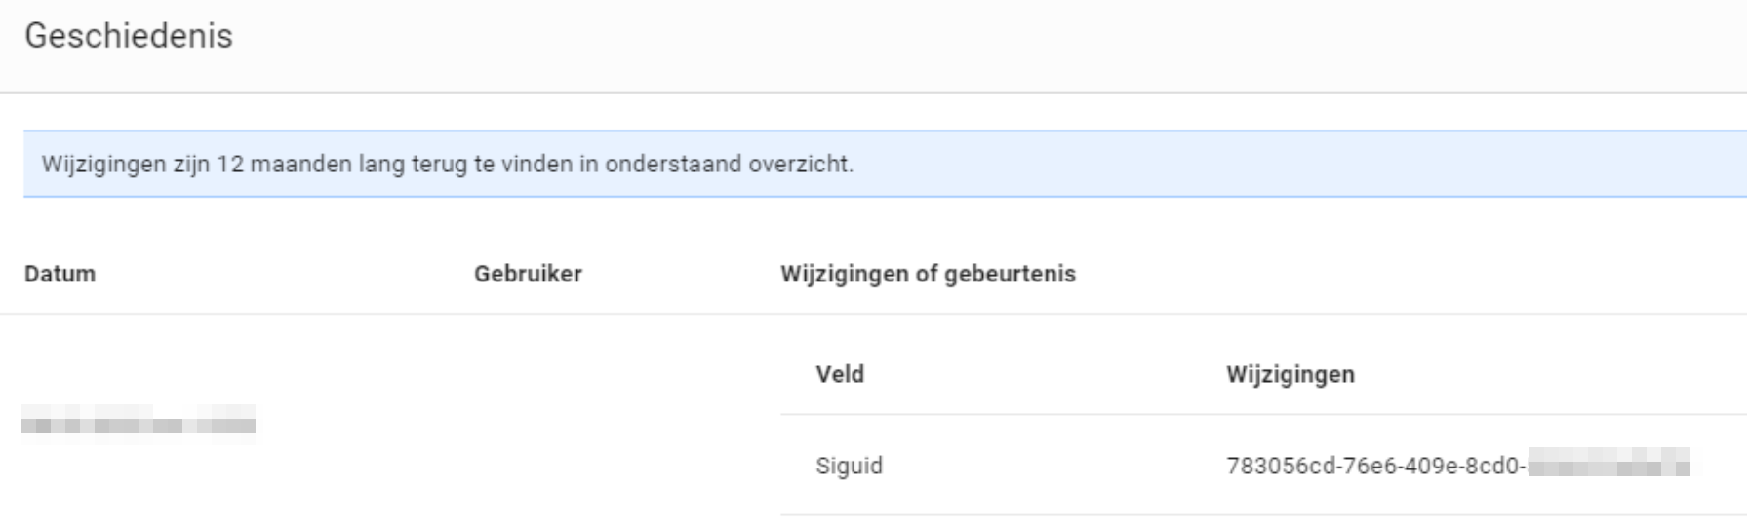Sort by the Gebruiker column header

click(x=528, y=274)
